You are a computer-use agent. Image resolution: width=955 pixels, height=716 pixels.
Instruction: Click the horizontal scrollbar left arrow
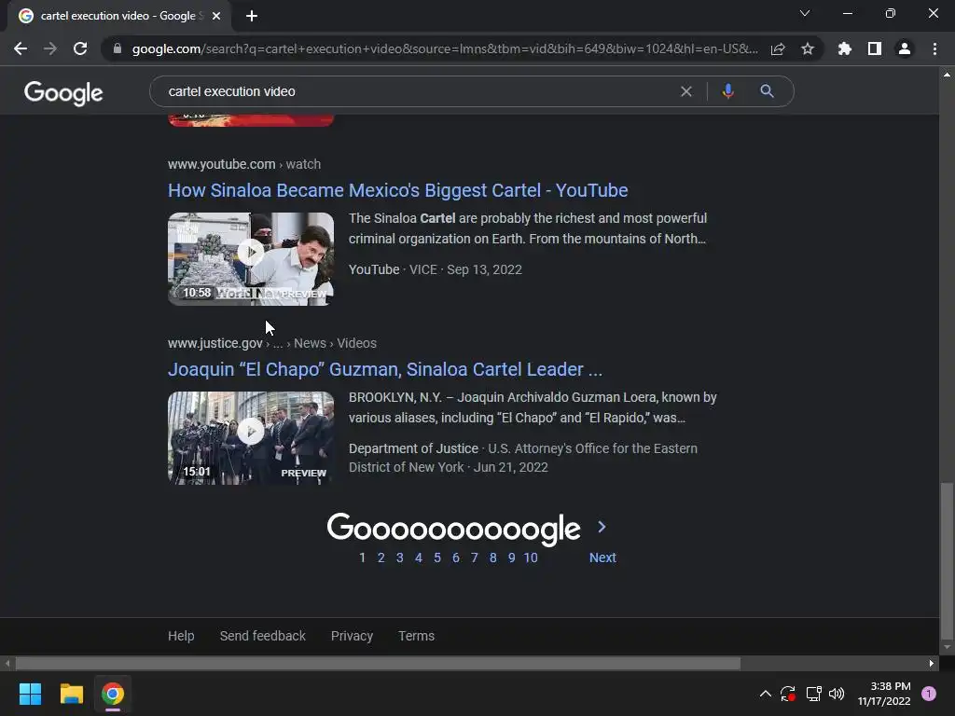[x=7, y=664]
